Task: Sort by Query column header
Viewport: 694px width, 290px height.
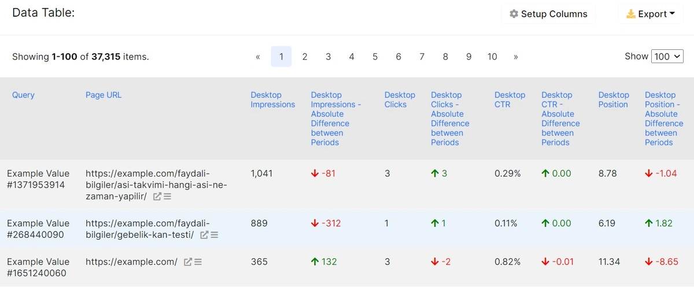Action: (23, 95)
